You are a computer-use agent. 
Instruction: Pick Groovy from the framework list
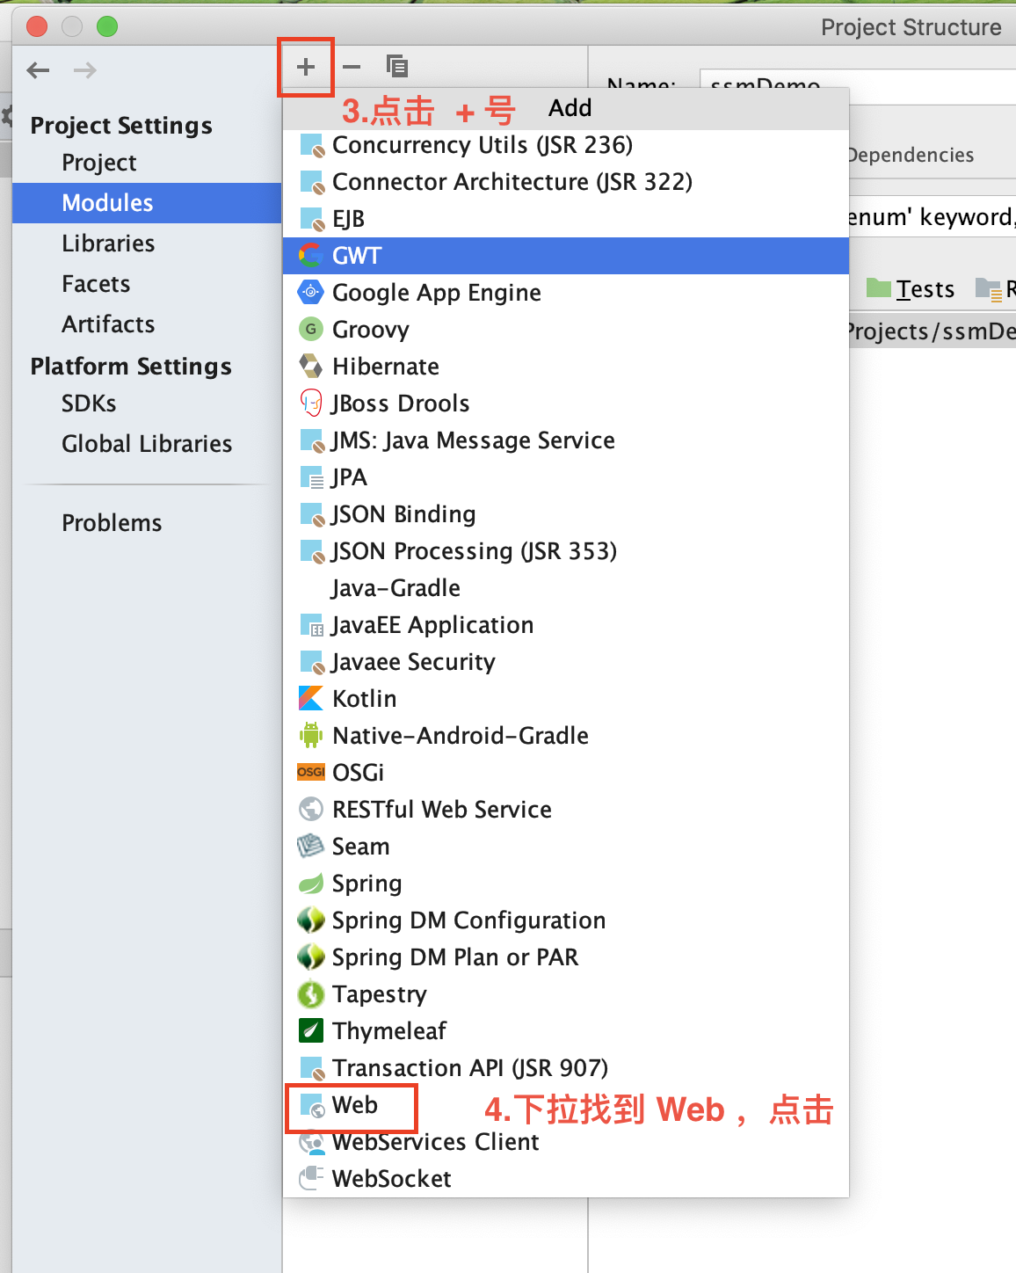click(x=566, y=330)
